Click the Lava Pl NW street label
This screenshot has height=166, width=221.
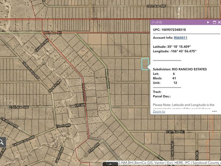point(42,45)
